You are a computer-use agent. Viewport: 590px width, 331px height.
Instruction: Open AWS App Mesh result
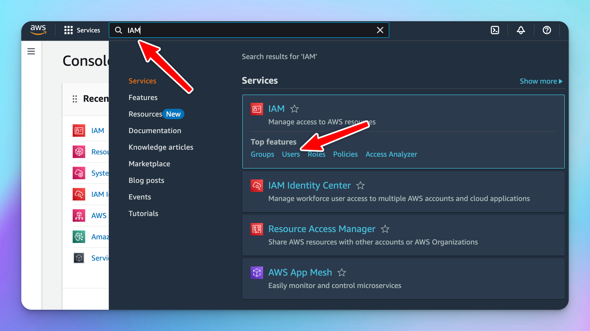(300, 273)
